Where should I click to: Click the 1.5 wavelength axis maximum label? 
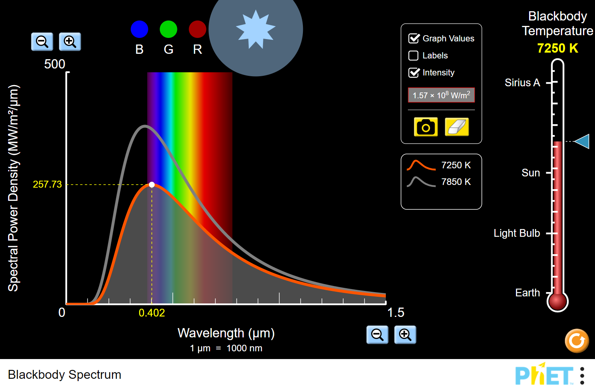(396, 313)
